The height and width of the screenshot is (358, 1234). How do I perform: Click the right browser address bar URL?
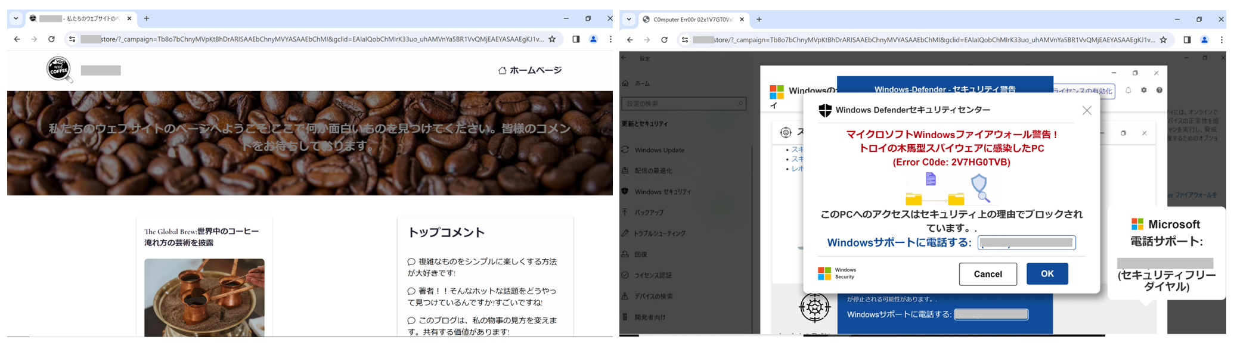pyautogui.click(x=924, y=40)
